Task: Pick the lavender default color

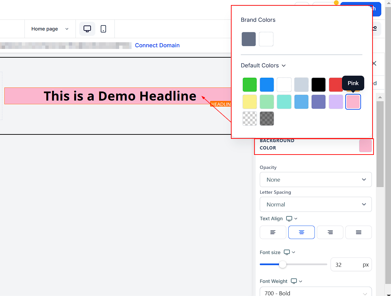Action: tap(336, 102)
